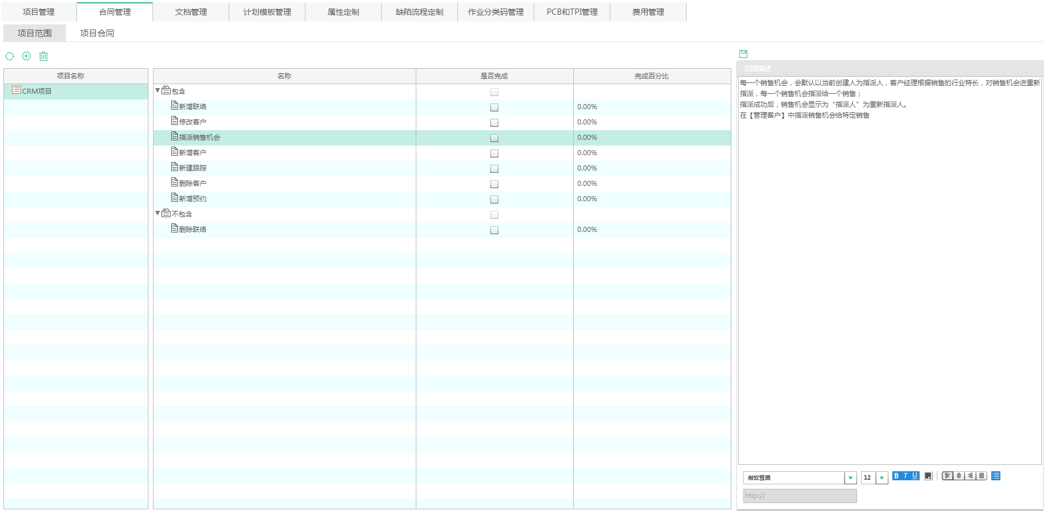
Task: Select CRM项目 in the project list
Action: (37, 91)
